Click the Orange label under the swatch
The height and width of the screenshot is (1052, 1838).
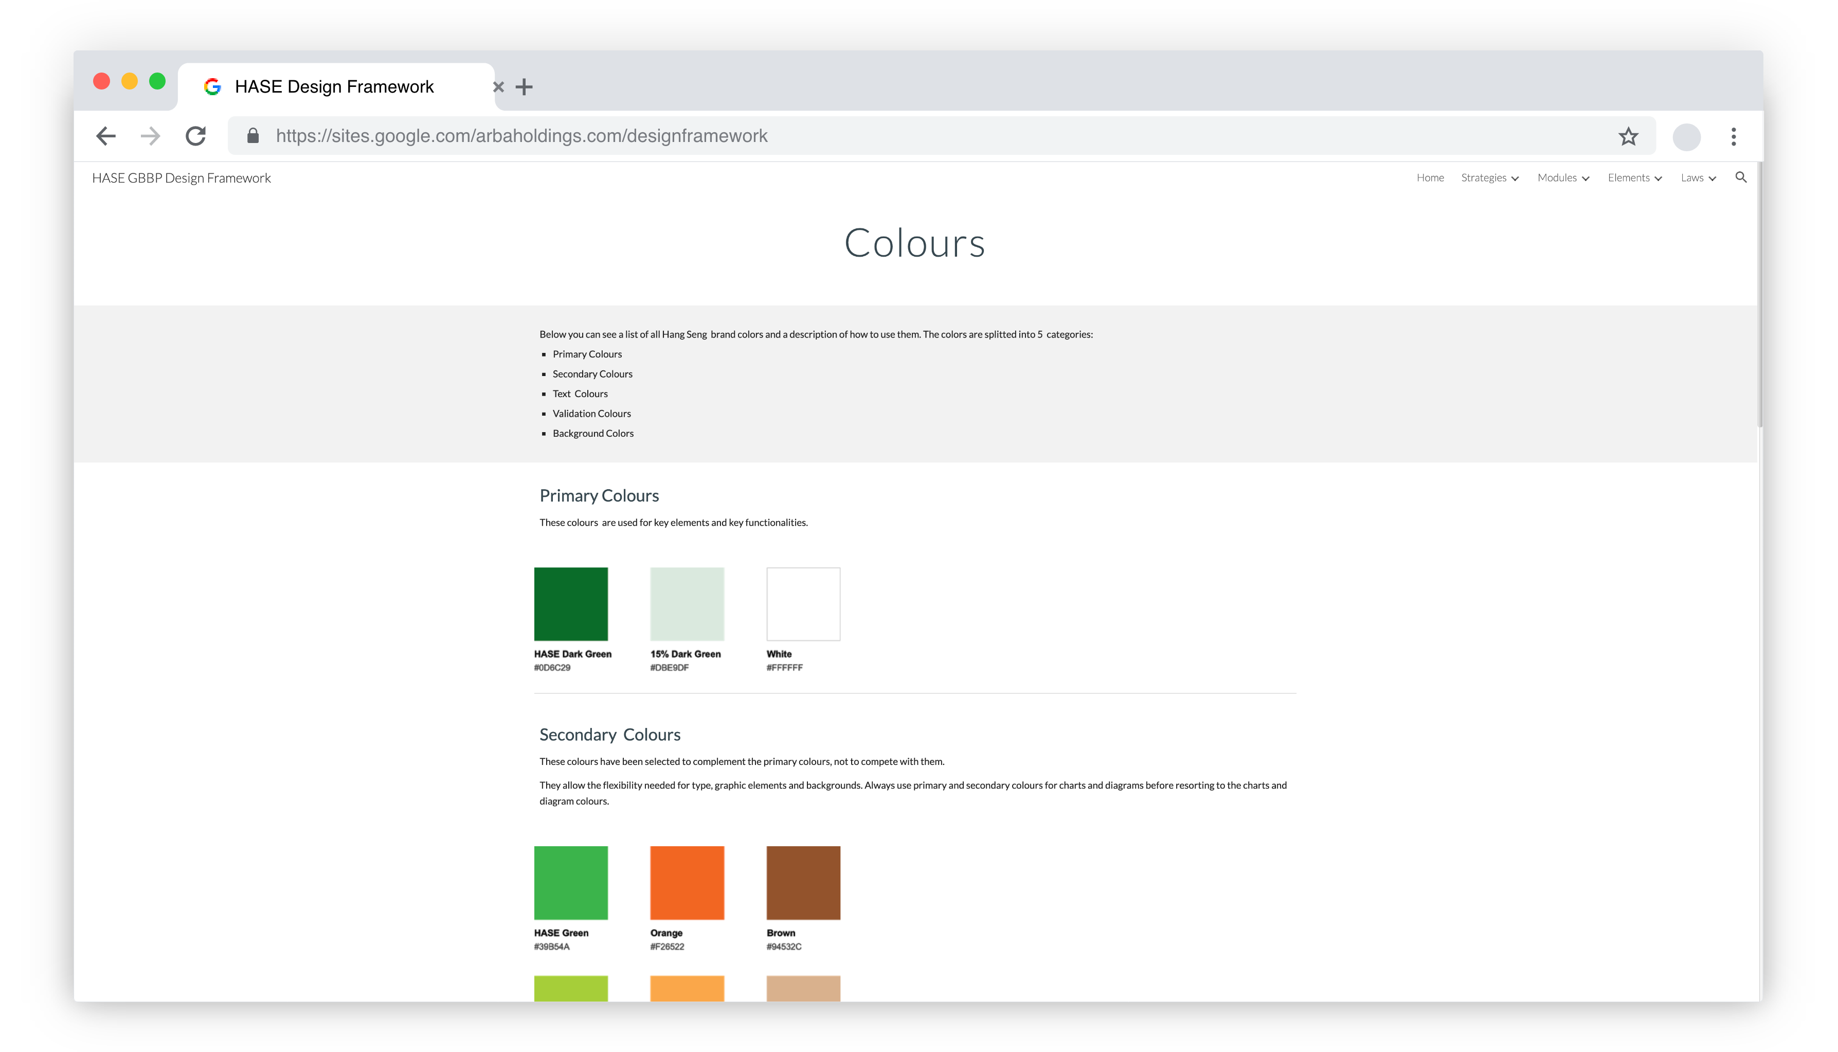[666, 933]
